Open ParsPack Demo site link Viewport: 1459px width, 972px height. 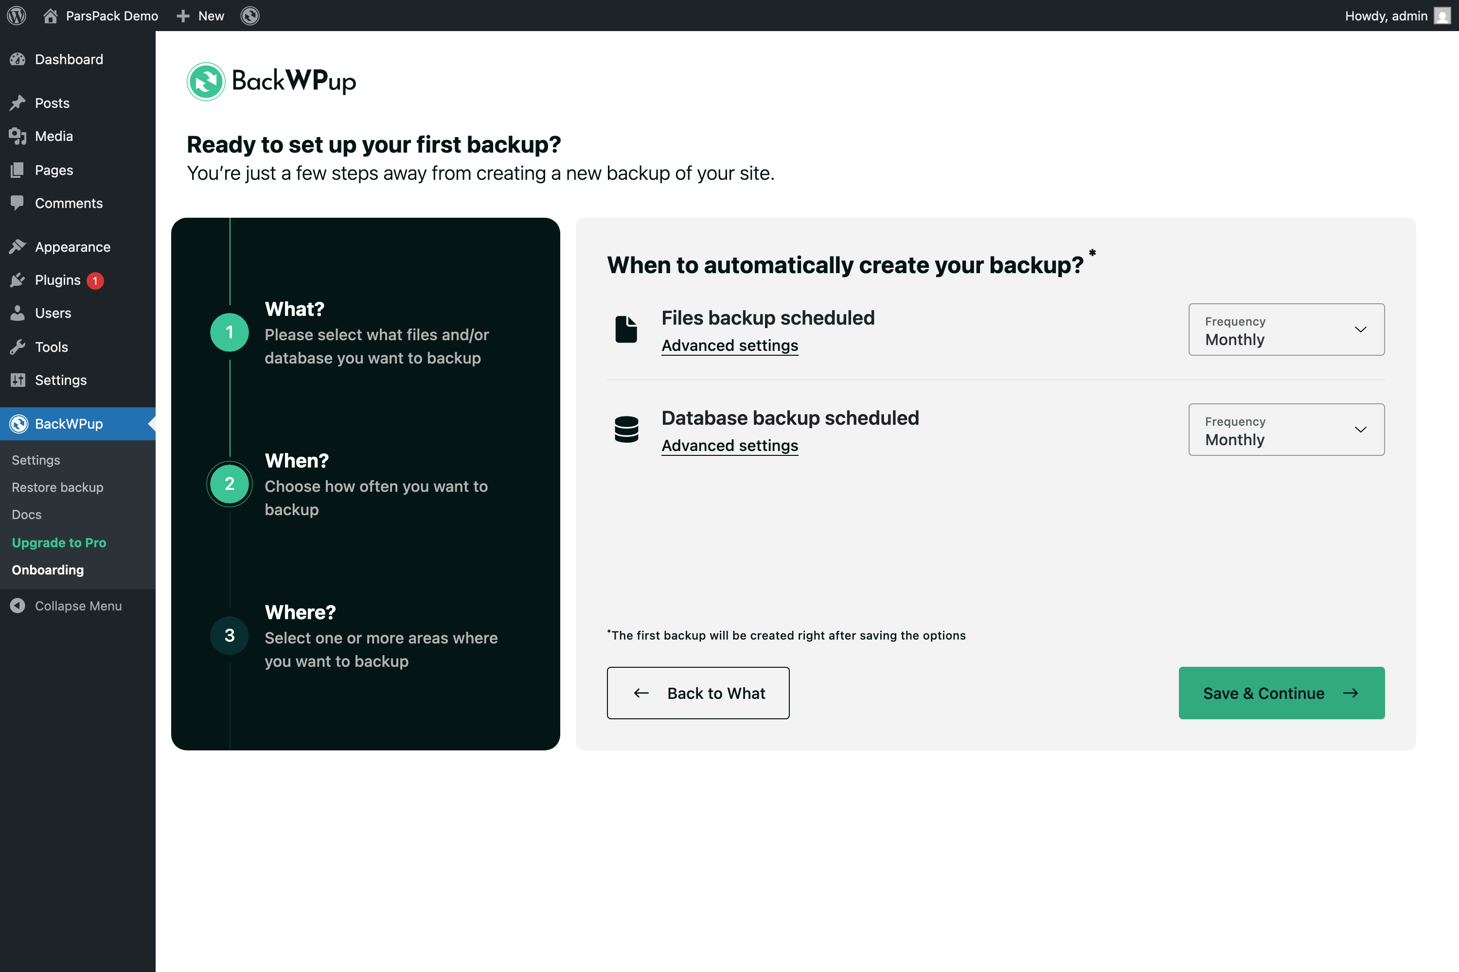click(x=112, y=16)
